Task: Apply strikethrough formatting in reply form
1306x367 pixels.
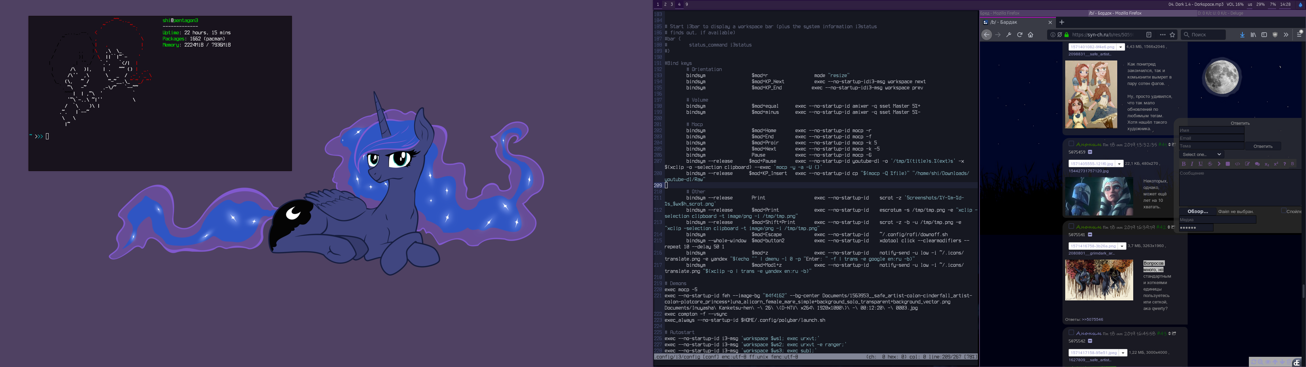Action: 1210,164
